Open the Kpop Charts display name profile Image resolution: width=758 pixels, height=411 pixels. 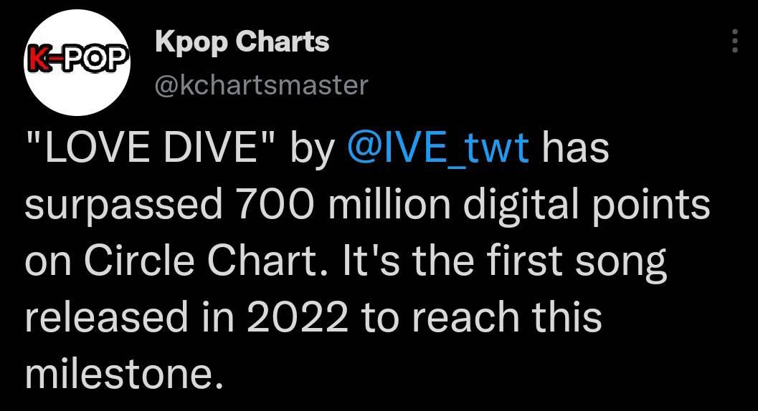click(242, 42)
